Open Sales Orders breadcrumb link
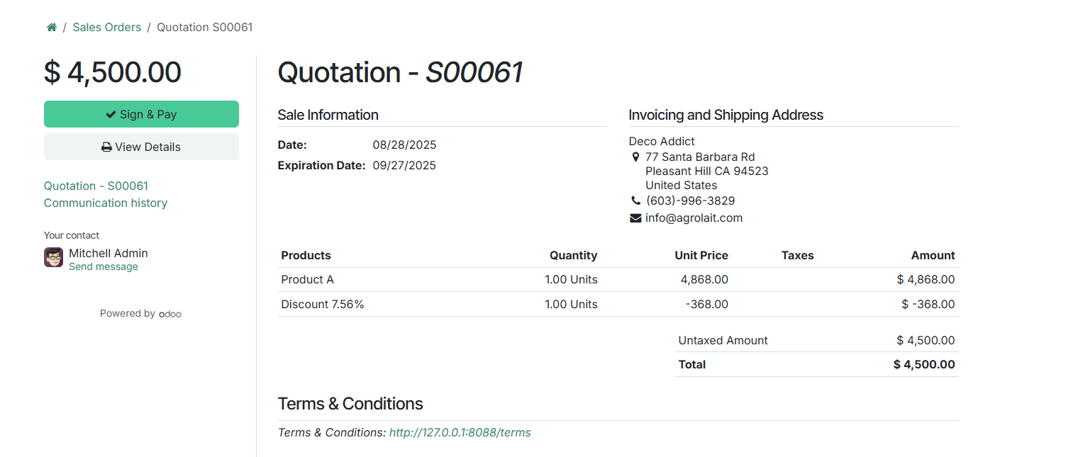Image resolution: width=1083 pixels, height=457 pixels. [106, 28]
